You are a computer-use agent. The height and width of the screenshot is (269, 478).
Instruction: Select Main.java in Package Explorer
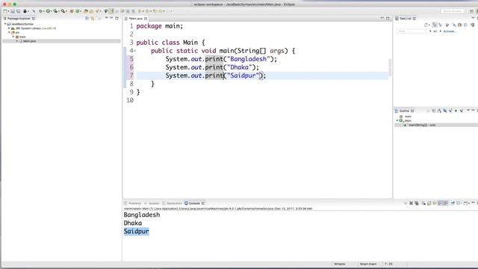(x=30, y=41)
